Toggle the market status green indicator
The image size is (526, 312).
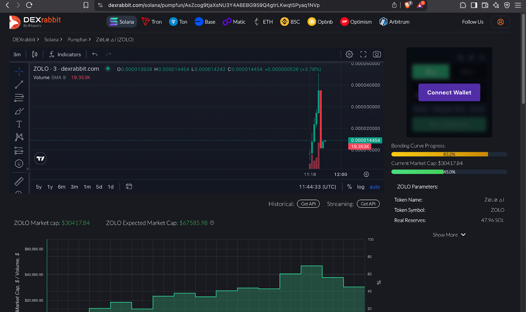click(x=108, y=69)
